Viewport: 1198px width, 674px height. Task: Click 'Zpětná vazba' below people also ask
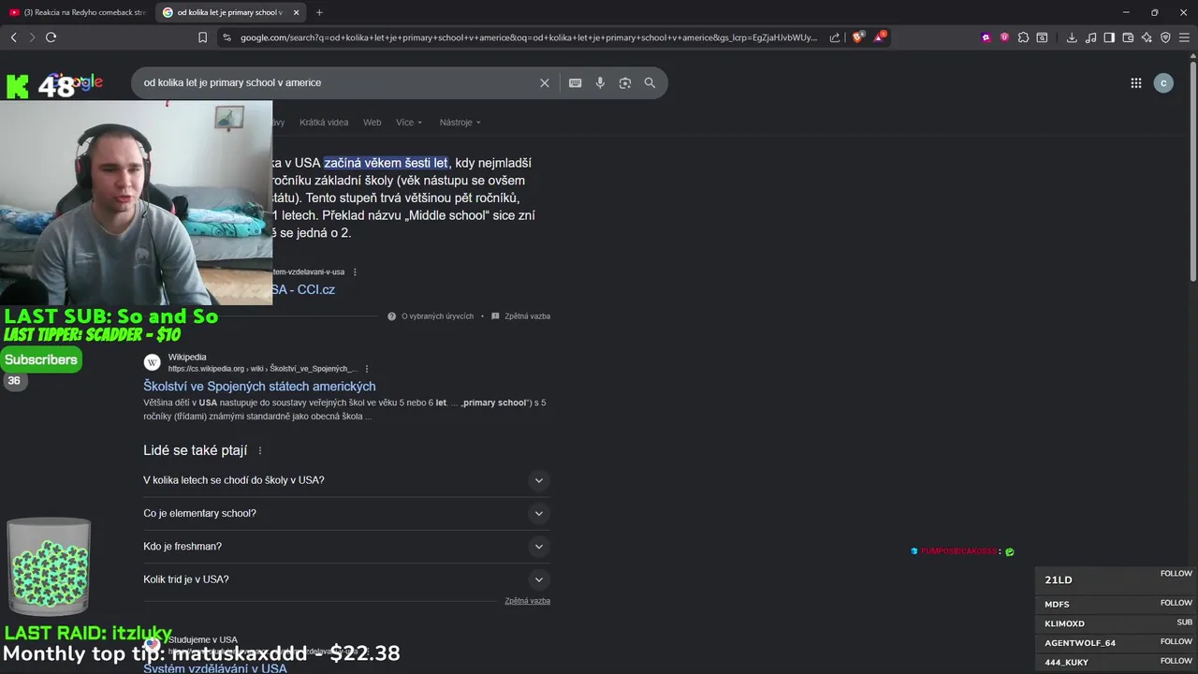[527, 601]
